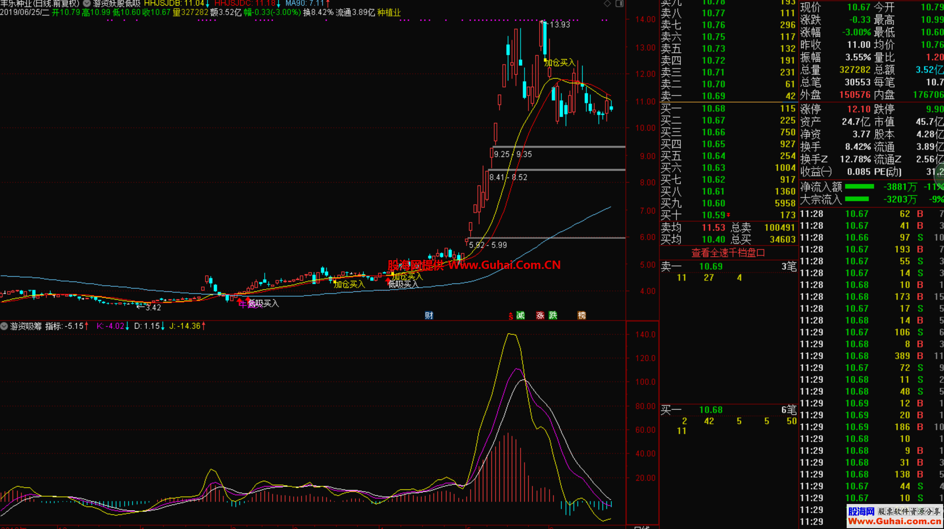
Task: Click the 总笔 30553 value
Action: 857,82
